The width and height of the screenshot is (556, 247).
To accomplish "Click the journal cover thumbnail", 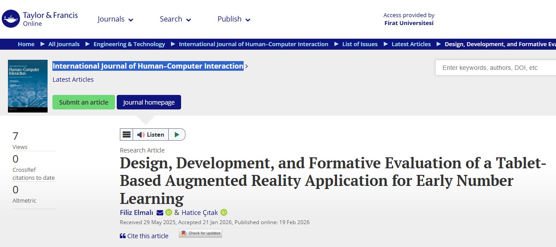I will click(28, 86).
